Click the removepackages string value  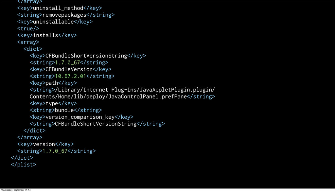click(x=64, y=15)
